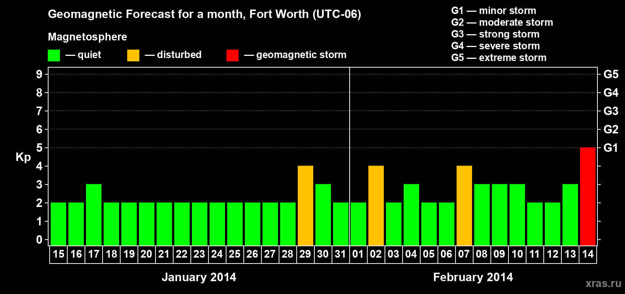Click the G5 right axis label
The height and width of the screenshot is (294, 625).
611,74
